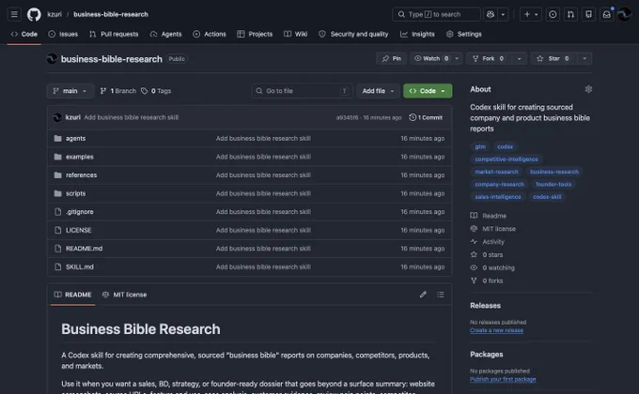Switch to the Projects tab
This screenshot has height=394, width=639.
[x=255, y=34]
